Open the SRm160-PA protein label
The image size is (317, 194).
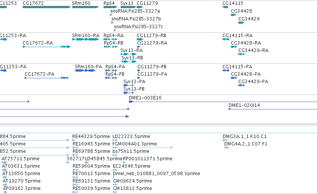pyautogui.click(x=88, y=67)
